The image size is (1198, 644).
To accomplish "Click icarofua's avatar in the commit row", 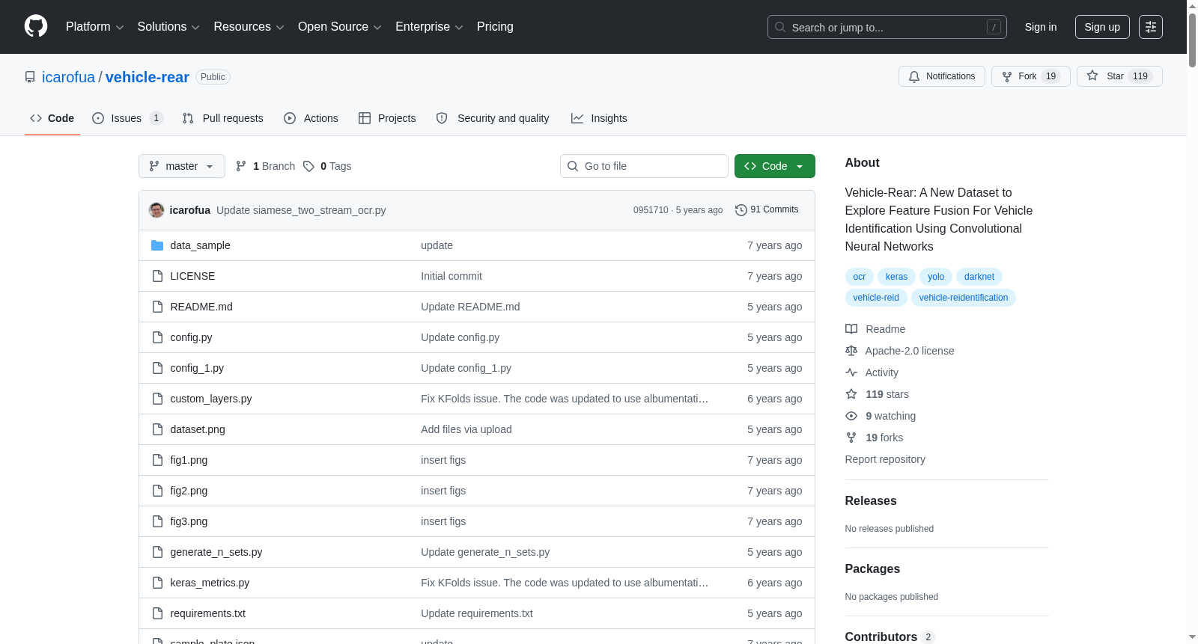I will (x=156, y=210).
